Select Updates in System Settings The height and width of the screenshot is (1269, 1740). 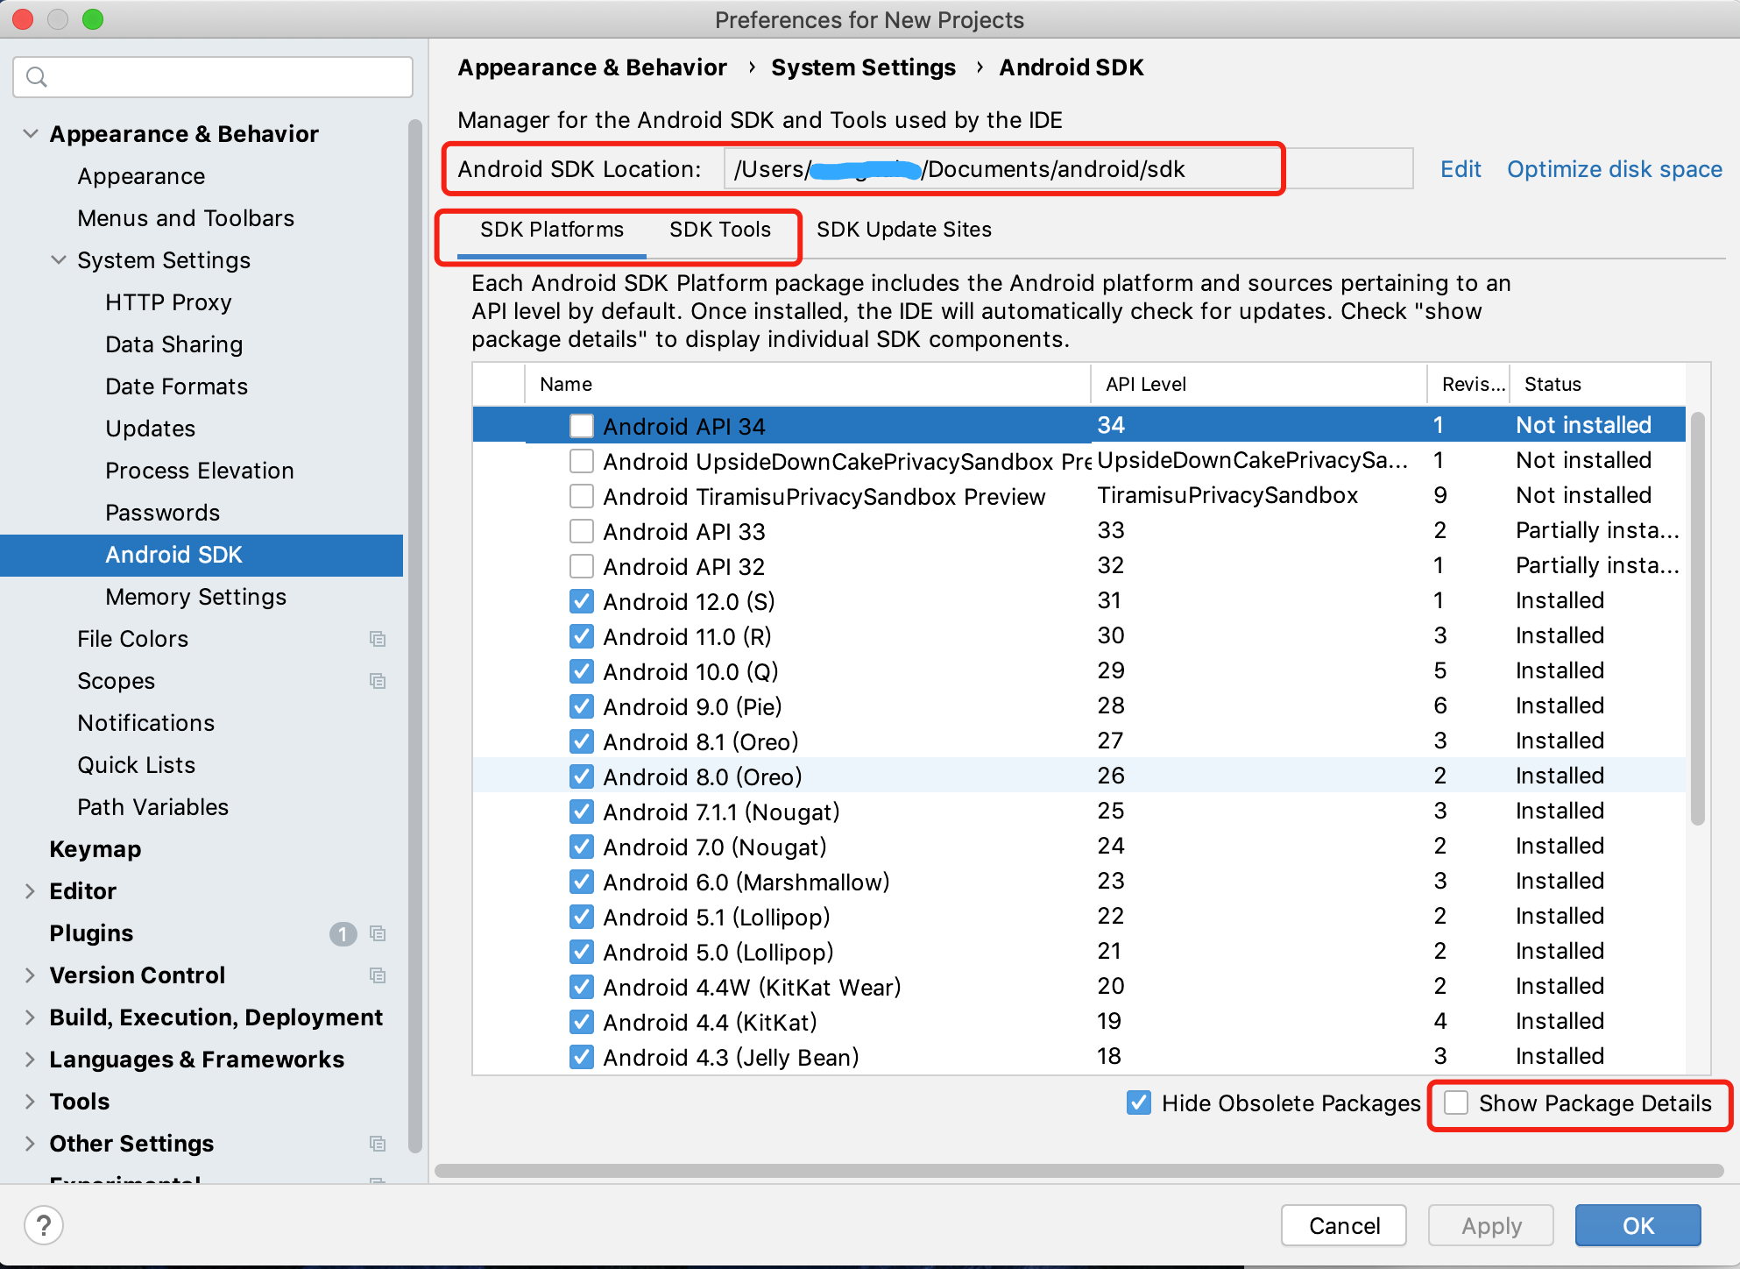pyautogui.click(x=150, y=429)
